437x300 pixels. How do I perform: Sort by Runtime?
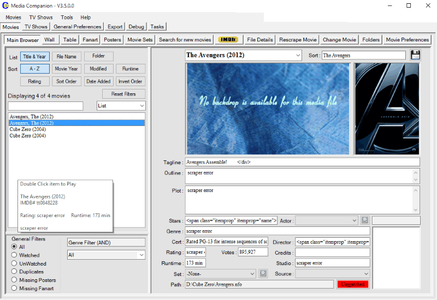[131, 69]
